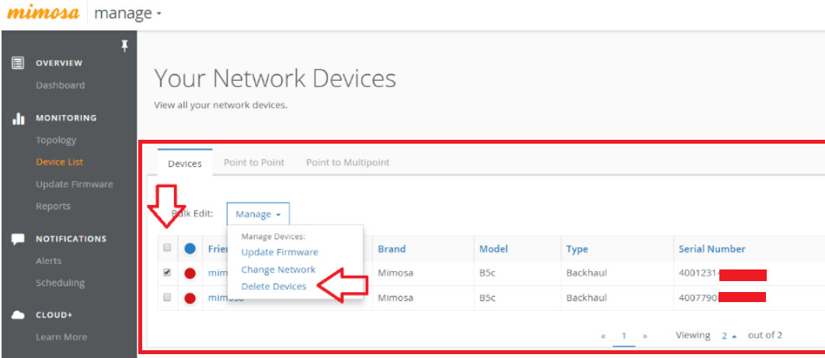Click the red status dot in second row
Screen dimensions: 825x358
(x=190, y=297)
